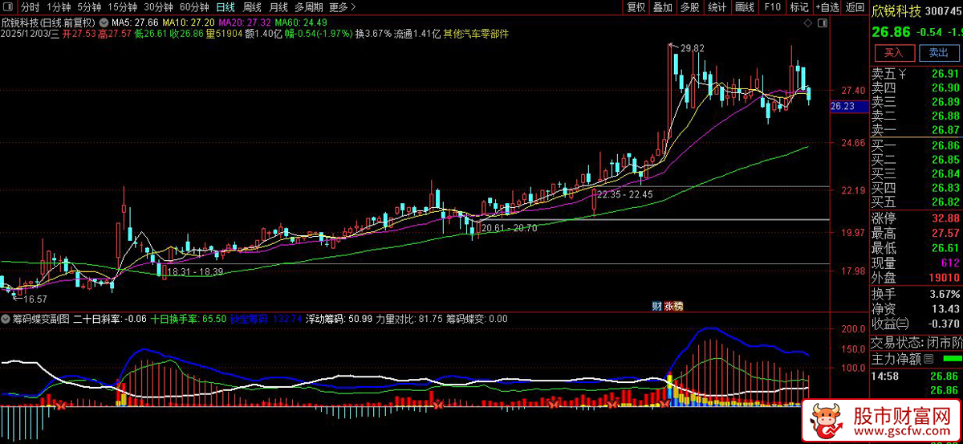Open the 统计 statistics tool
The image size is (963, 444).
(717, 7)
